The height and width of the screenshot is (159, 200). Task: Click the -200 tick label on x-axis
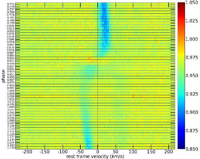[x=27, y=152]
